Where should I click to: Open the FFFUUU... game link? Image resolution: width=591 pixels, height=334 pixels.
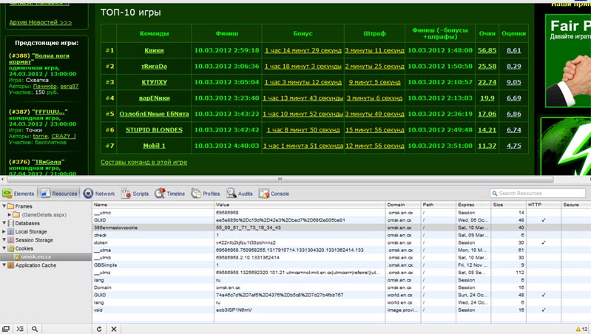50,112
